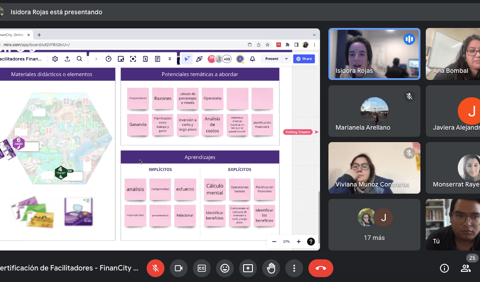Select "Inversión a corto y largo plazo" note

pos(188,124)
